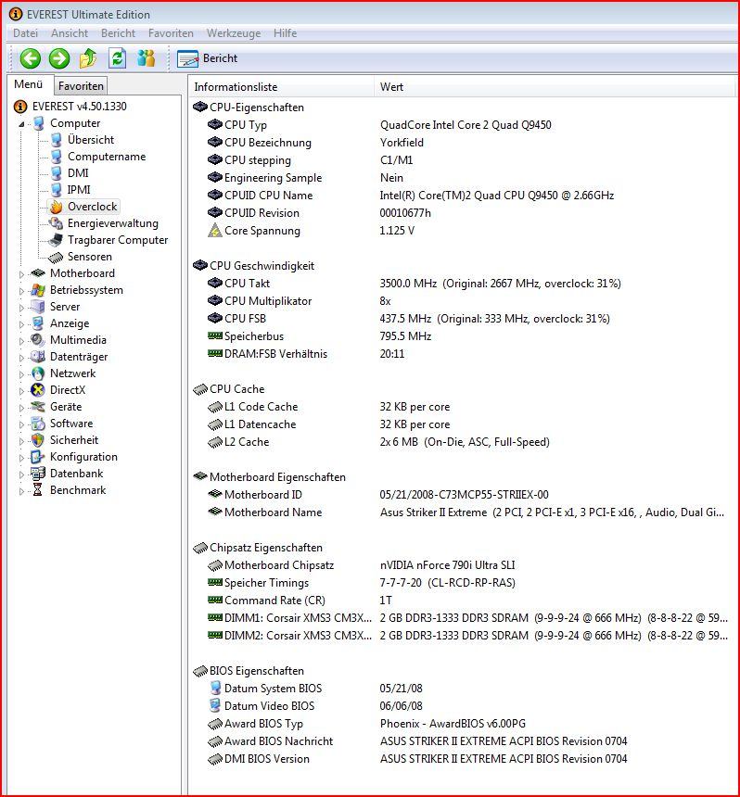Open the Ansicht menu
The height and width of the screenshot is (797, 740).
[70, 33]
